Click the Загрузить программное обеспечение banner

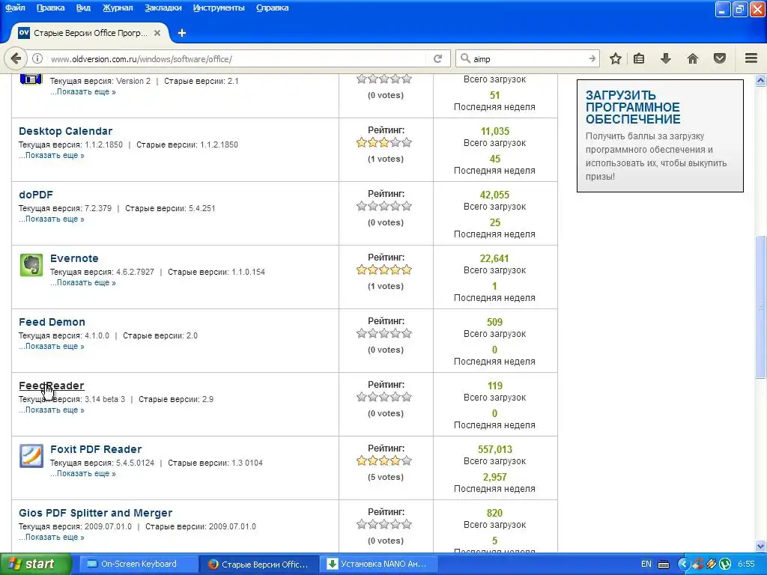click(660, 136)
